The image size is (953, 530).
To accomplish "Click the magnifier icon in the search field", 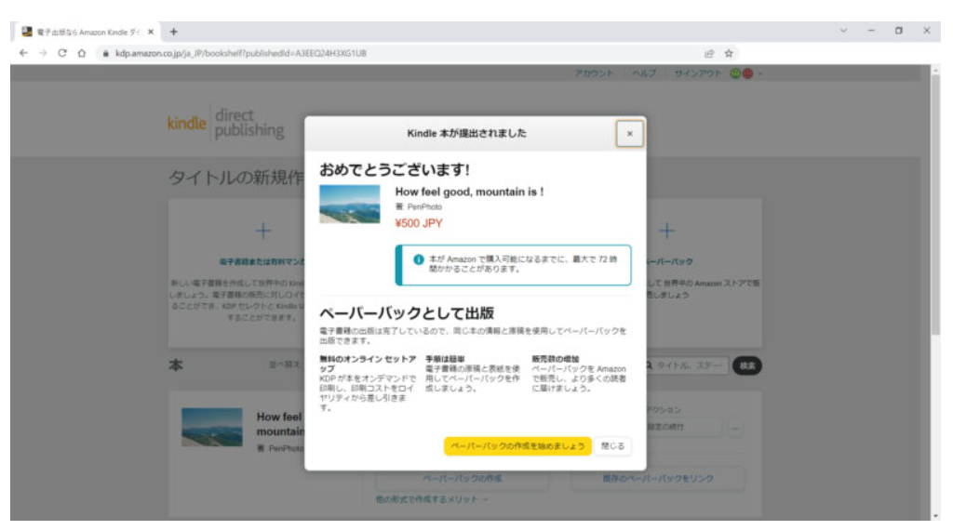I will [649, 365].
